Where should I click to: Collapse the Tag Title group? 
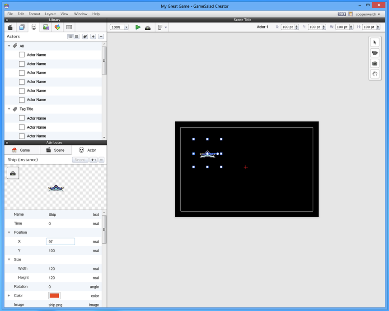click(9, 109)
